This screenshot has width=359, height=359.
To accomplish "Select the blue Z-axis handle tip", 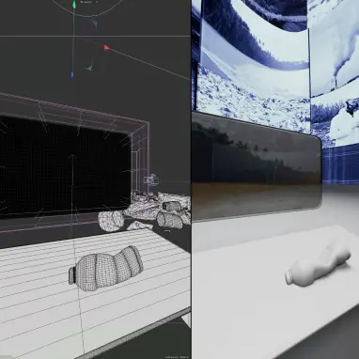I will click(x=72, y=75).
